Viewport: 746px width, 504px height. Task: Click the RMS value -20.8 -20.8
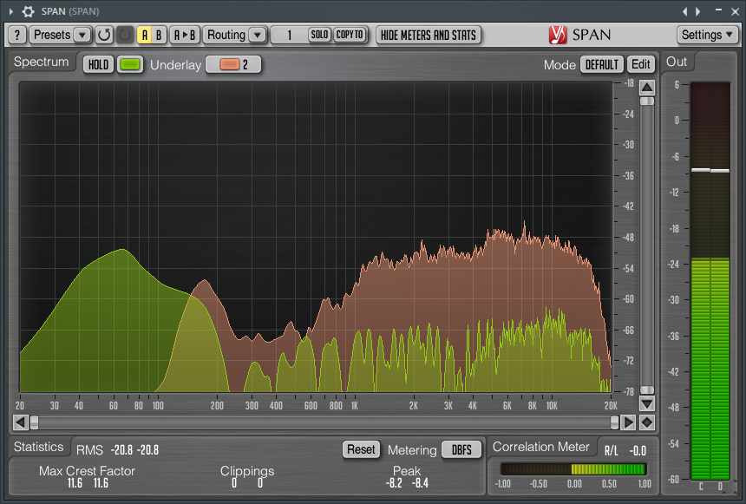click(x=134, y=449)
